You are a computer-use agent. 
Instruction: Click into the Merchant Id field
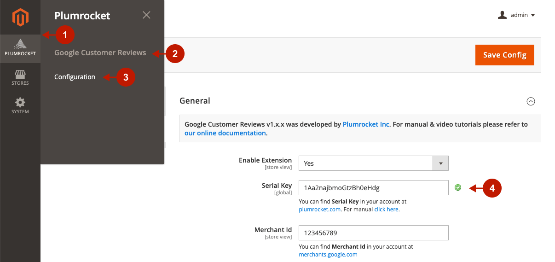373,233
